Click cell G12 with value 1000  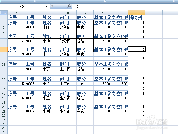(x=120, y=69)
